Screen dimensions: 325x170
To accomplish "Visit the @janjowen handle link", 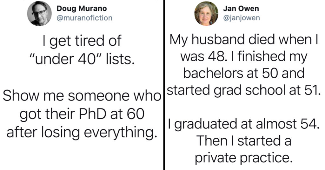I will 242,18.
